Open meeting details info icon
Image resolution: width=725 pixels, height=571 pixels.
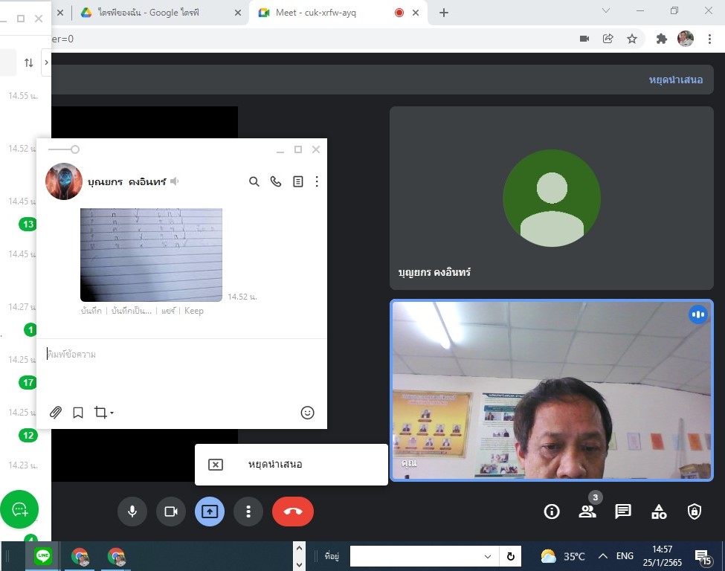tap(552, 512)
